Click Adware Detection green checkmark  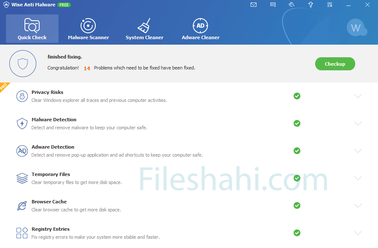click(297, 151)
